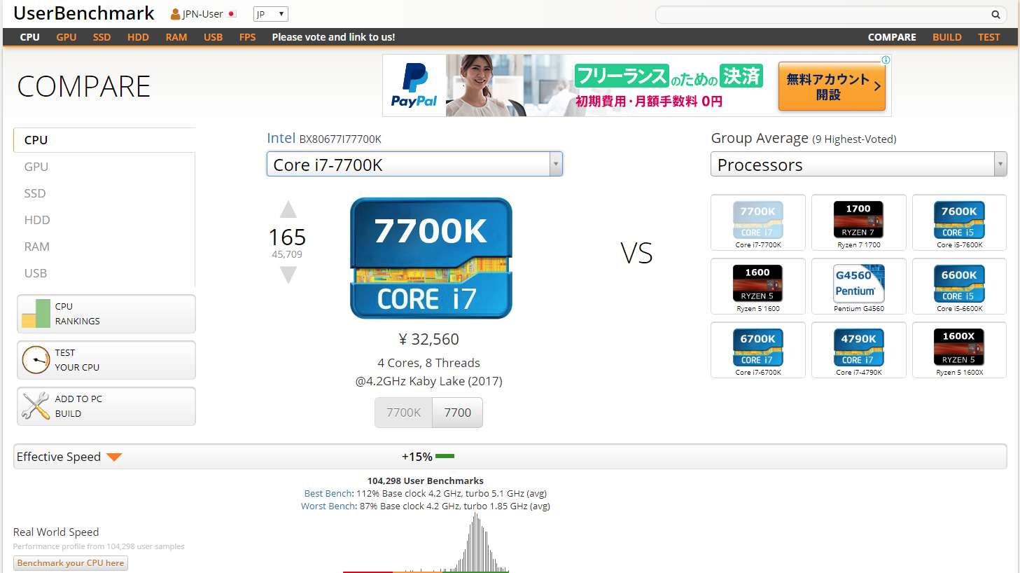Screen dimensions: 1020x573
Task: Select the Core i5-7600K processor tile
Action: 959,222
